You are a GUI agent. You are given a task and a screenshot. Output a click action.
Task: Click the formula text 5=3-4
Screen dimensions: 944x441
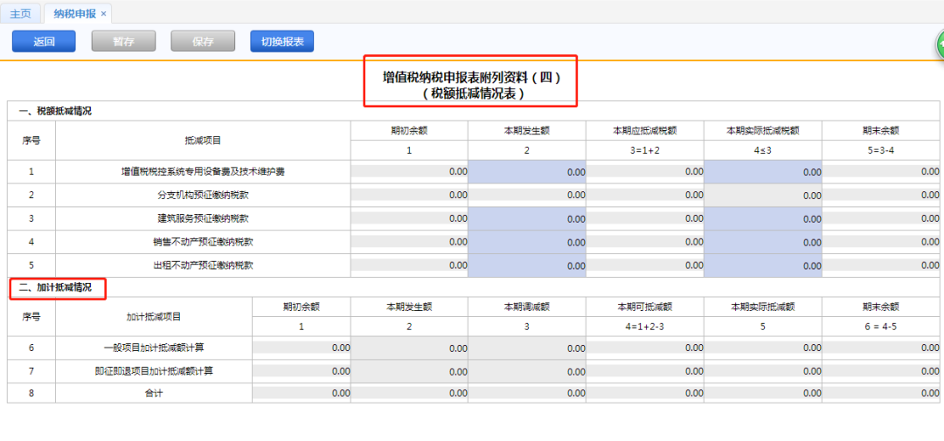[881, 150]
